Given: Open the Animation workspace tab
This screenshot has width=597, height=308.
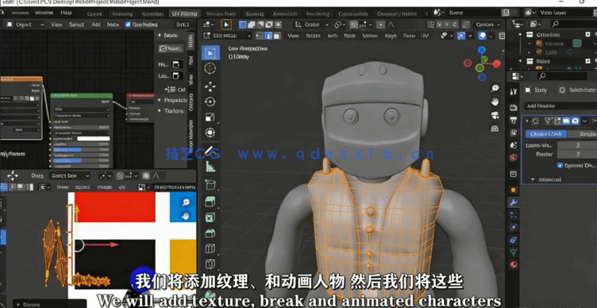Looking at the screenshot, I should click(x=285, y=13).
